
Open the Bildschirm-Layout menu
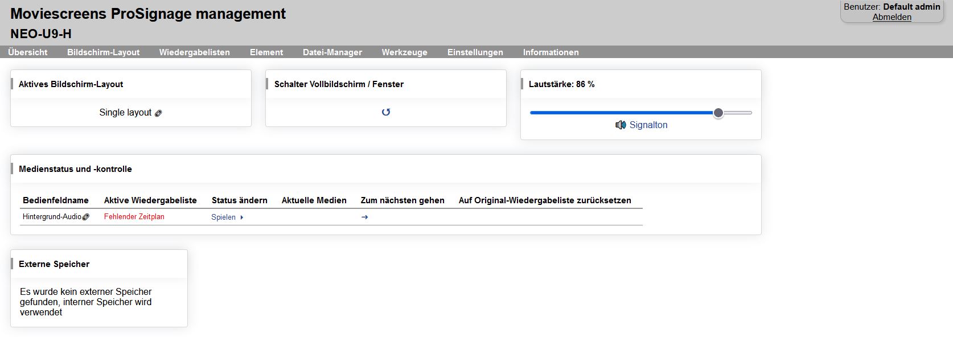(103, 52)
